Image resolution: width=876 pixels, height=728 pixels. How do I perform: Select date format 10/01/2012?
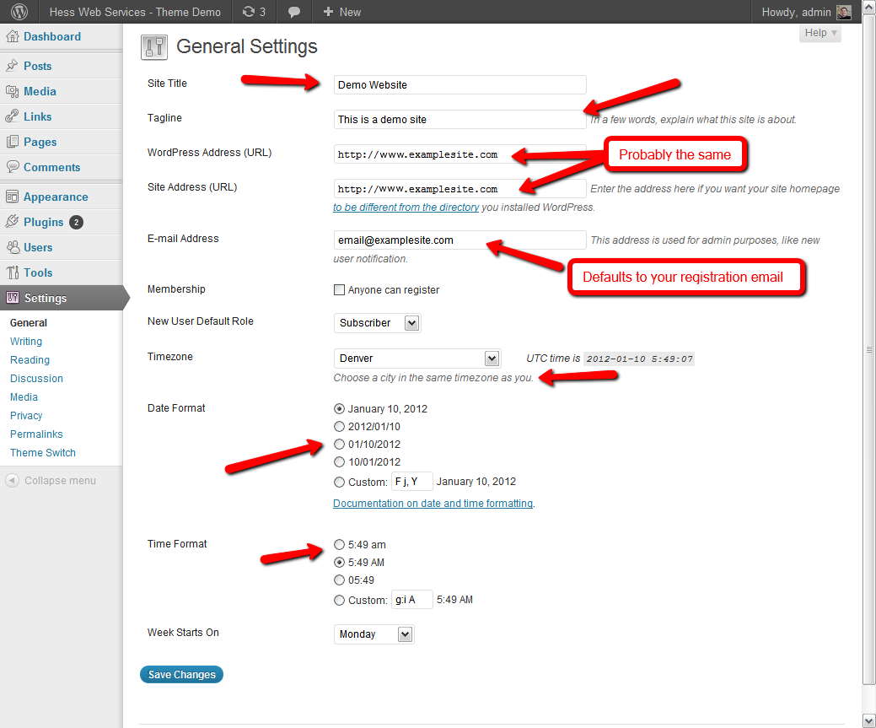tap(339, 461)
